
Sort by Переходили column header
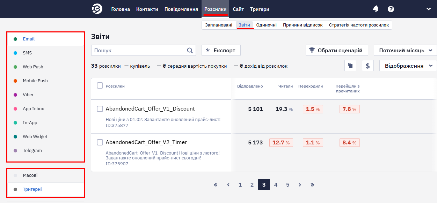click(311, 86)
